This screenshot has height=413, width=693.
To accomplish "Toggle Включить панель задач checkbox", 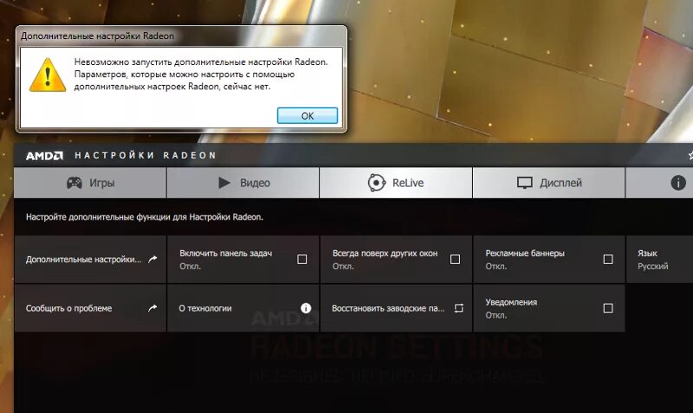I will point(301,259).
